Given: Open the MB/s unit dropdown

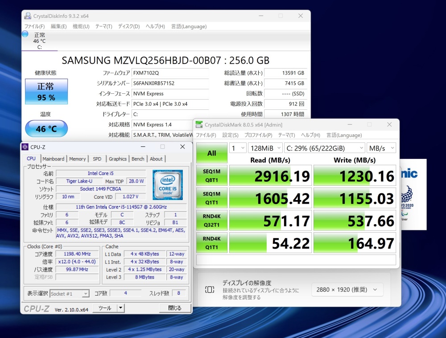Looking at the screenshot, I should pos(381,148).
